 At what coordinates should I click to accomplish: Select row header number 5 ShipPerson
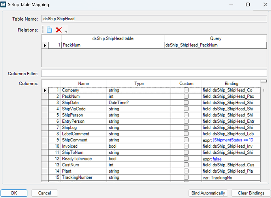tap(54, 115)
